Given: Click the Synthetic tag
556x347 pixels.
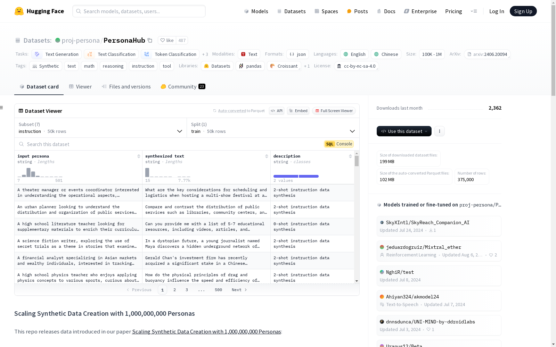Looking at the screenshot, I should click(x=46, y=66).
